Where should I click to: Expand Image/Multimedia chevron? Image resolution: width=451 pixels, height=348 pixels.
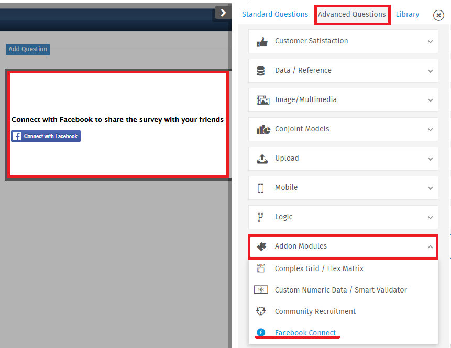[430, 100]
